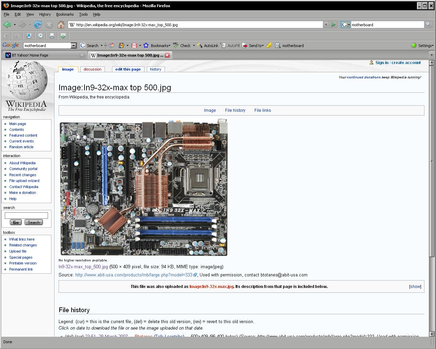The height and width of the screenshot is (349, 436).
Task: Open the Tools menu
Action: tap(83, 14)
